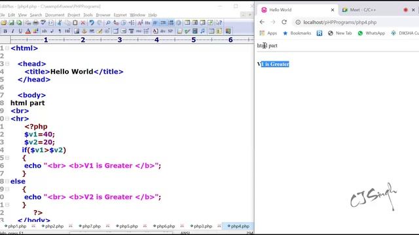Click the Replace icon next to Find
This screenshot has height=235, width=419.
(116, 23)
